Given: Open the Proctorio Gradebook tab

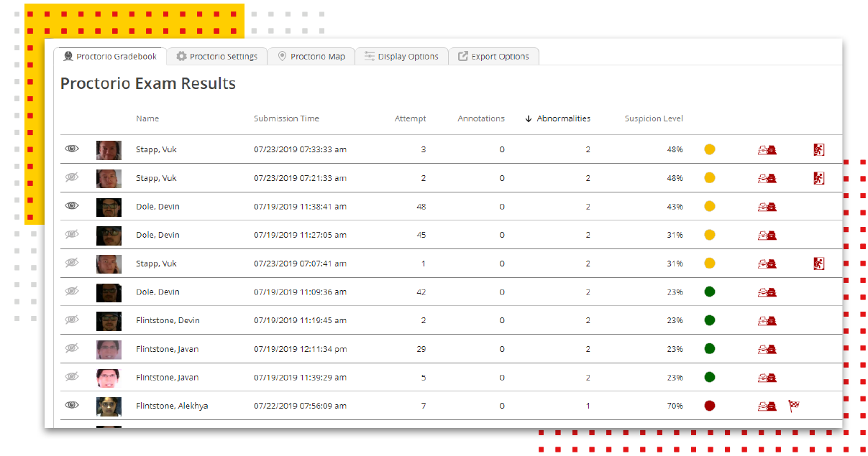Looking at the screenshot, I should tap(110, 56).
